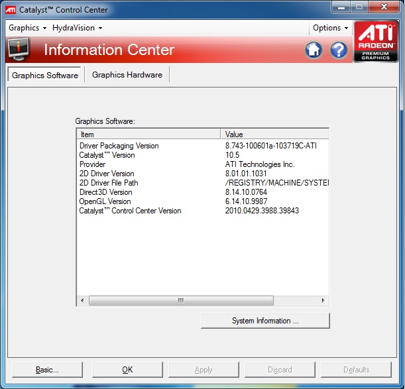
Task: Click the horizontal scrollbar left arrow
Action: coord(82,300)
